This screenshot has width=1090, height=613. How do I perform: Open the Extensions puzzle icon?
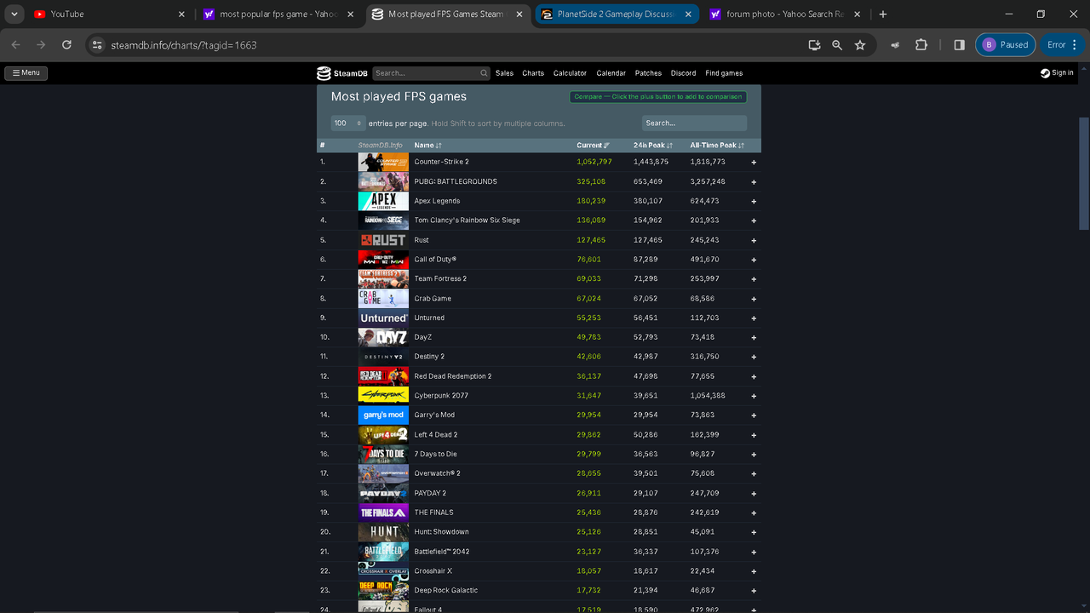(x=921, y=45)
